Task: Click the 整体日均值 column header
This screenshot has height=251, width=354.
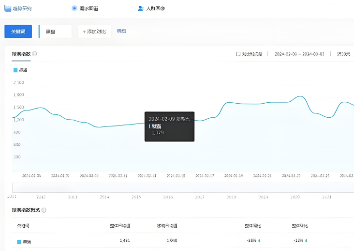Action: (x=120, y=226)
